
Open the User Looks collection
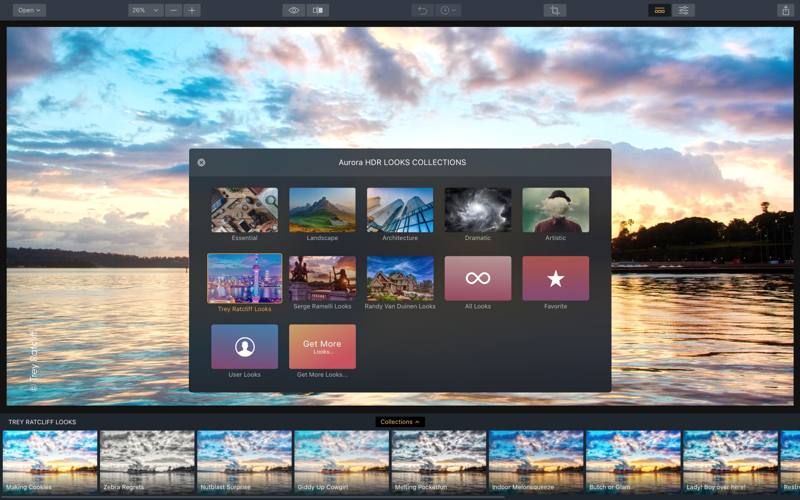click(x=244, y=346)
